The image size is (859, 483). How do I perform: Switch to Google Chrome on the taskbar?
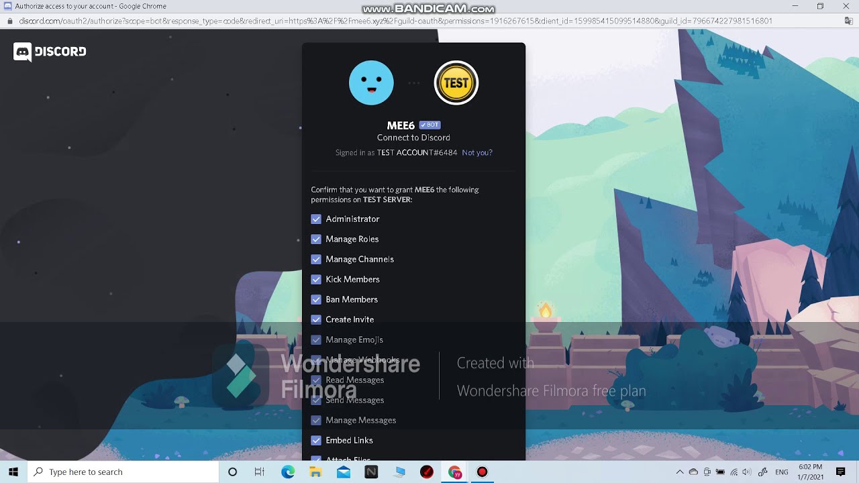coord(455,472)
